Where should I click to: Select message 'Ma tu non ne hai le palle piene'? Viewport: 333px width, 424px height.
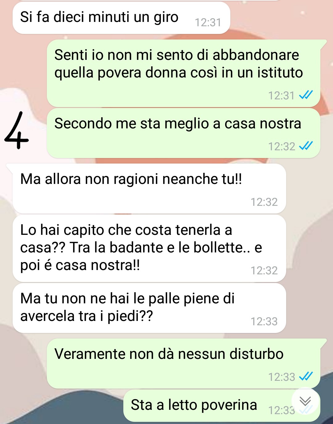tap(149, 308)
